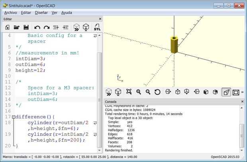This screenshot has height=162, width=247.
Task: Click the Editar panel title label
Action: pos(8,19)
